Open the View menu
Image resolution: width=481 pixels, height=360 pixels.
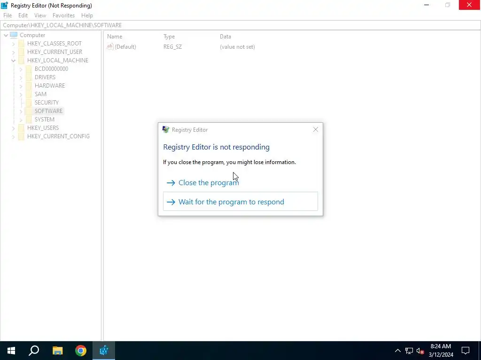(x=40, y=15)
